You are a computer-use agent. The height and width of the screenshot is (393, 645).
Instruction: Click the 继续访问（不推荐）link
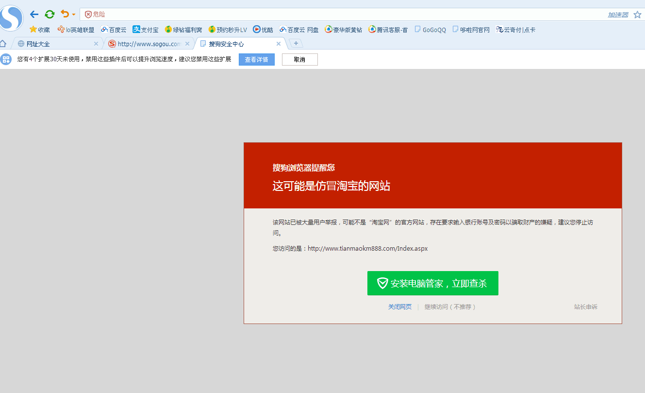tap(450, 307)
